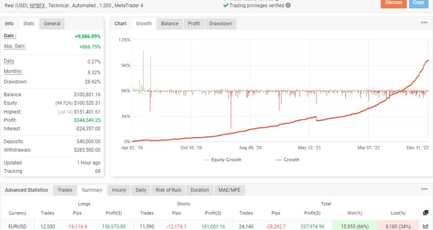Toggle the Equity Growth legend series
The height and width of the screenshot is (230, 433).
(222, 160)
